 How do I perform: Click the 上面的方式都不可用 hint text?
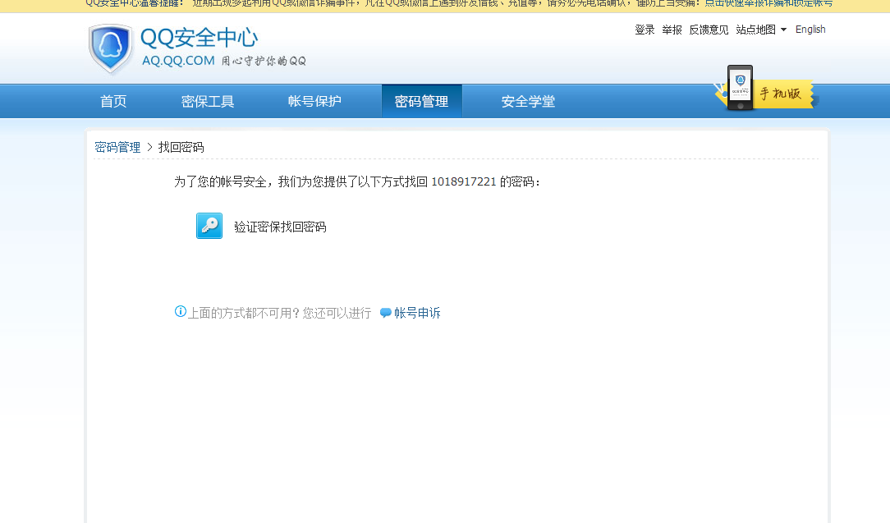click(279, 313)
